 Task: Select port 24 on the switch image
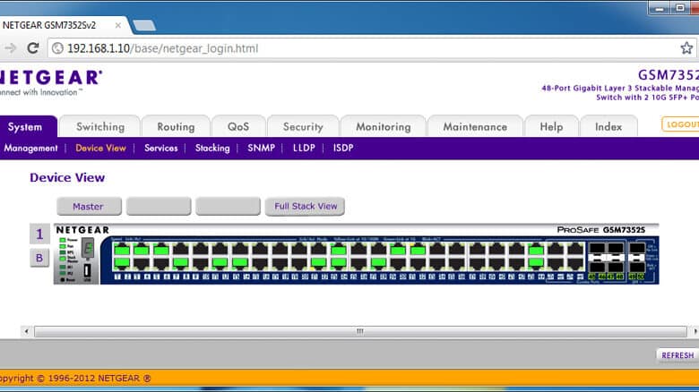339,263
